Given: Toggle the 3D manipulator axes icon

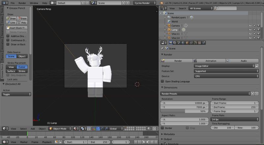Looking at the screenshot, I should pos(94,129).
